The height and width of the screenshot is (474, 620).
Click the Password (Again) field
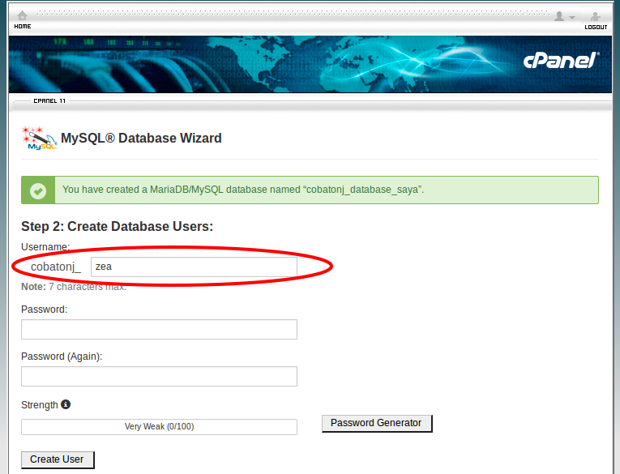coord(159,376)
